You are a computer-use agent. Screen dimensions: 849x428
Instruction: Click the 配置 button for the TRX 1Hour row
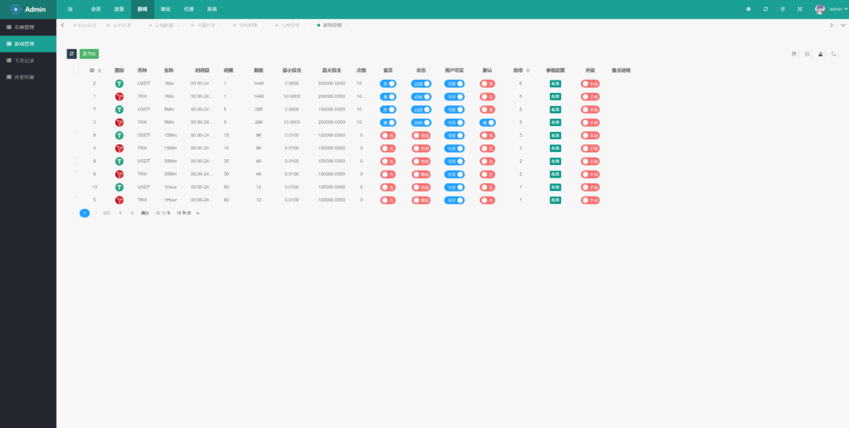click(x=555, y=200)
